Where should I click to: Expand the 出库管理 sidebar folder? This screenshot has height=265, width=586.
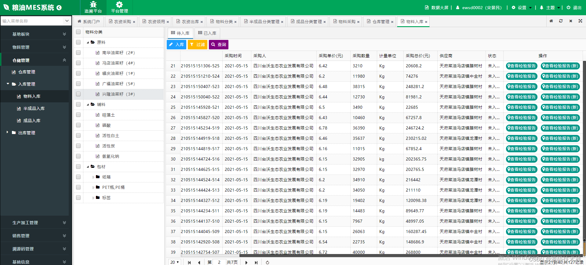7,132
